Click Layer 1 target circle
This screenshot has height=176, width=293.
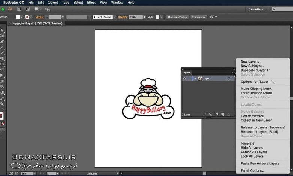[229, 78]
